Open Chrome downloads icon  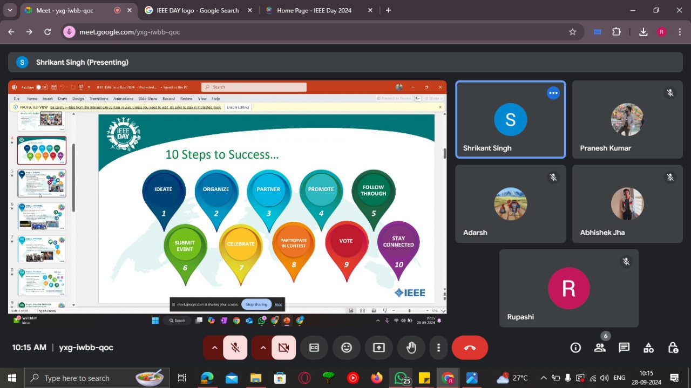click(x=643, y=32)
